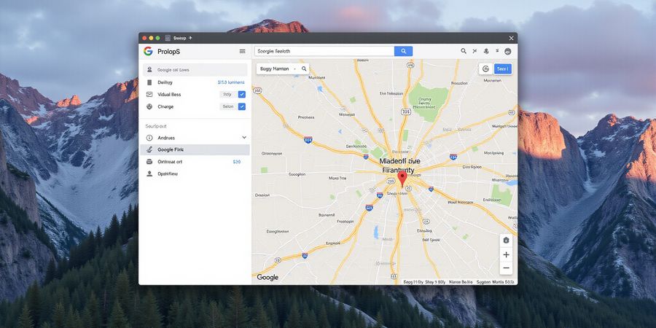Click the Google G logo in sidebar header
Viewport: 656px width, 328px height.
click(148, 51)
